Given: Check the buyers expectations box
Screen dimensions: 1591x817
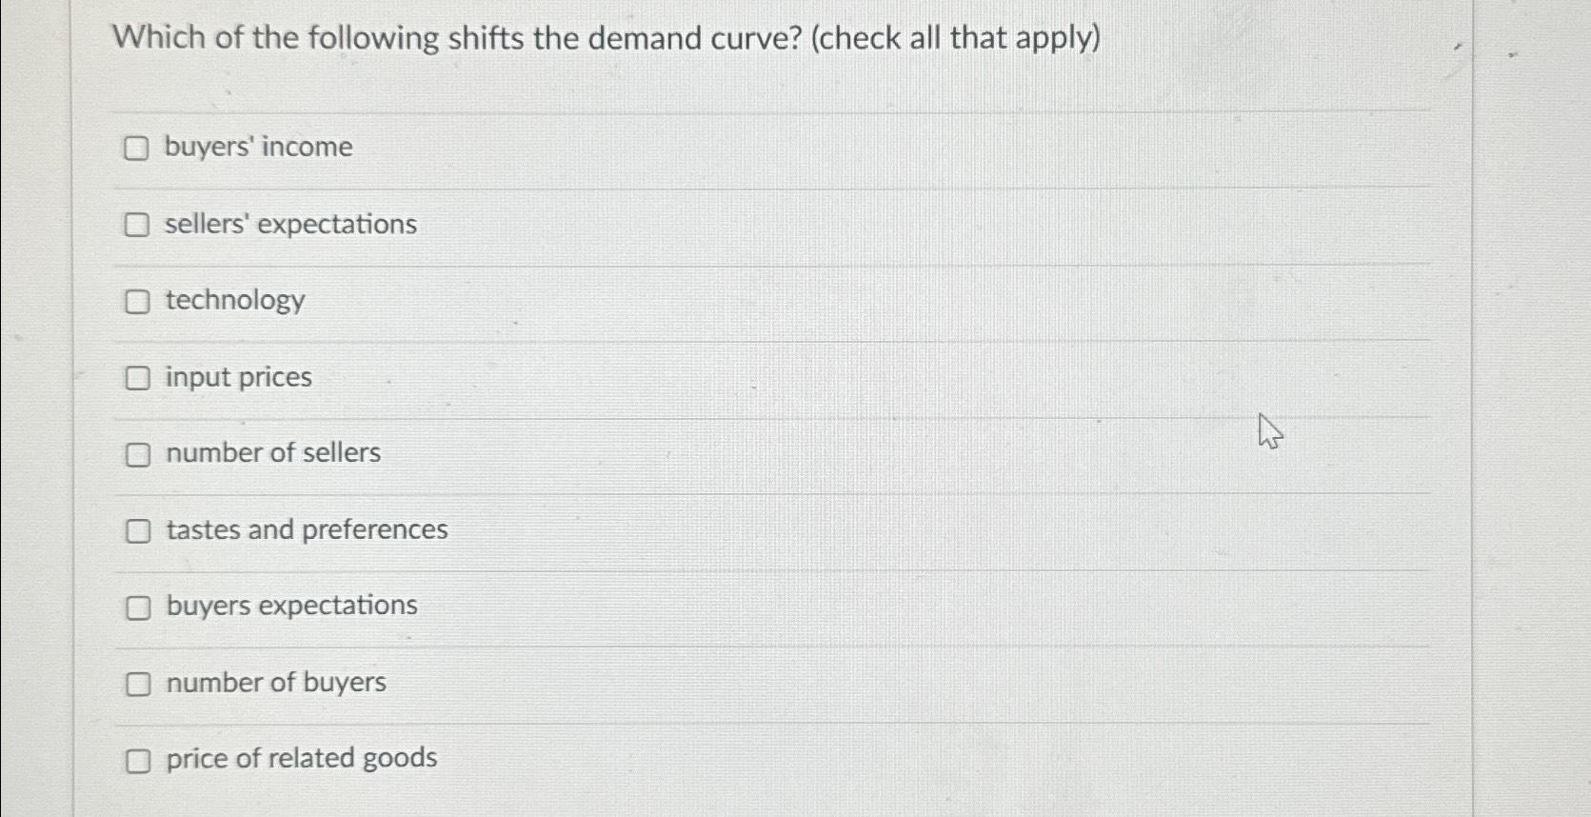Looking at the screenshot, I should tap(138, 607).
